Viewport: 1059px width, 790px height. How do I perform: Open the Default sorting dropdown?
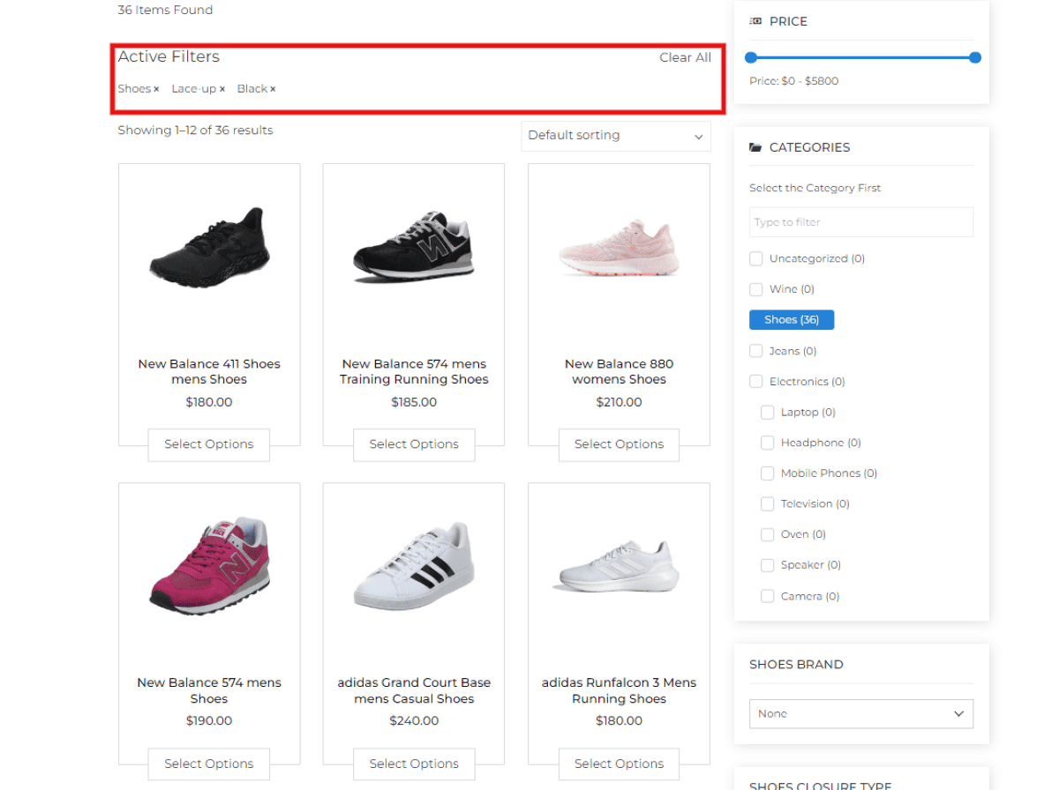coord(616,136)
